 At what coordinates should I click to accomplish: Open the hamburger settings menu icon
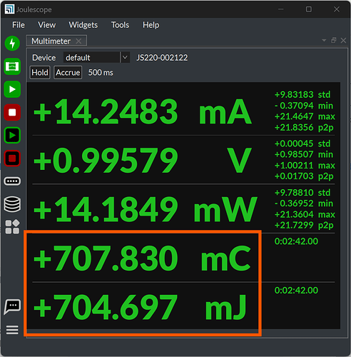coord(12,330)
